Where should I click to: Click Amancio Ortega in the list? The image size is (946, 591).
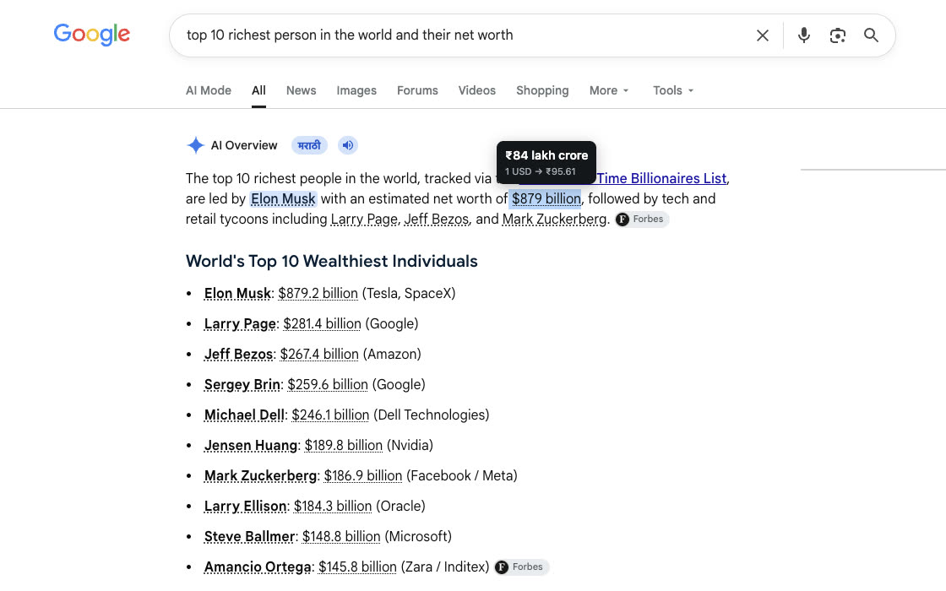pyautogui.click(x=258, y=567)
